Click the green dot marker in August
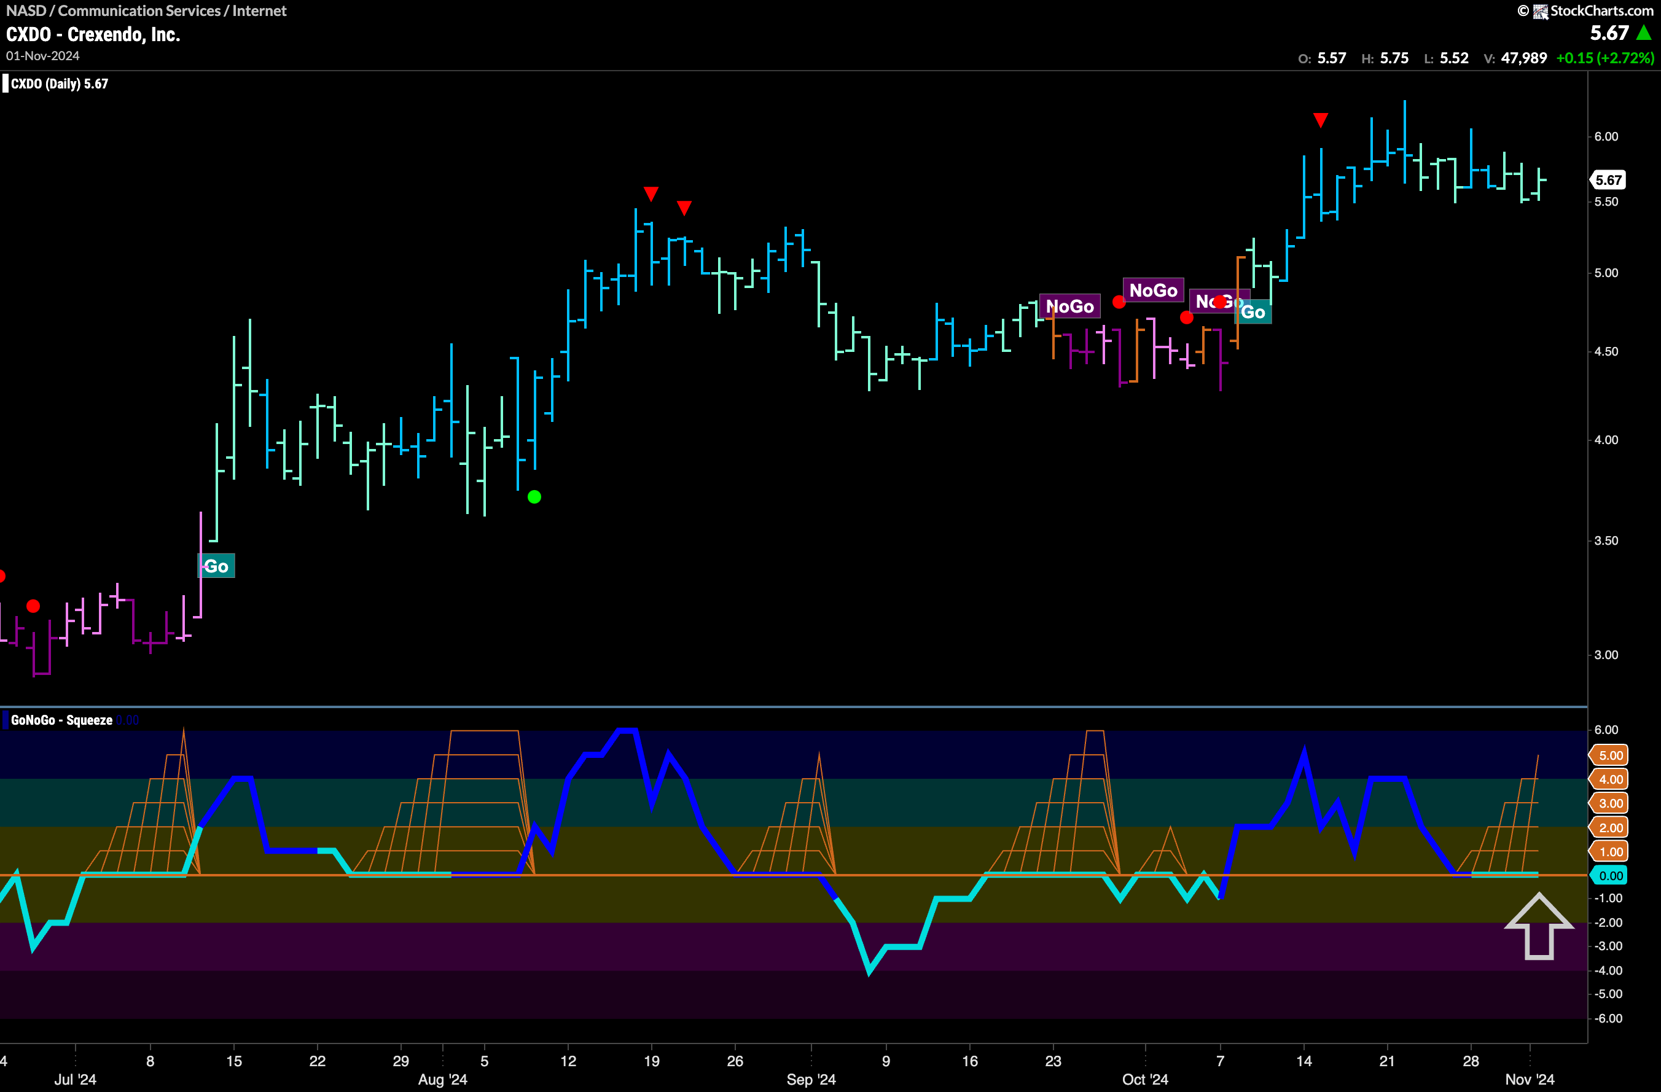Image resolution: width=1661 pixels, height=1092 pixels. pyautogui.click(x=534, y=497)
